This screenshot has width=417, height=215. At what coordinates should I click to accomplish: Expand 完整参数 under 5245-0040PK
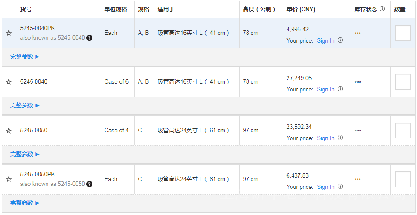click(x=25, y=57)
